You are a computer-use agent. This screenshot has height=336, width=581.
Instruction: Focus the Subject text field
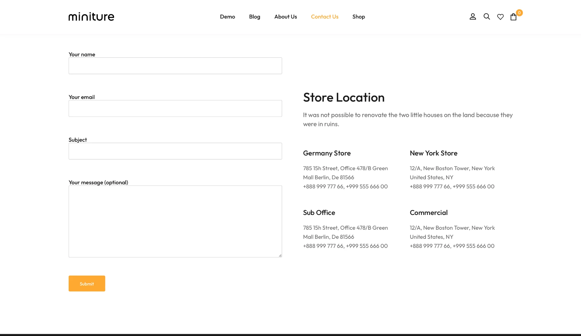[x=175, y=151]
